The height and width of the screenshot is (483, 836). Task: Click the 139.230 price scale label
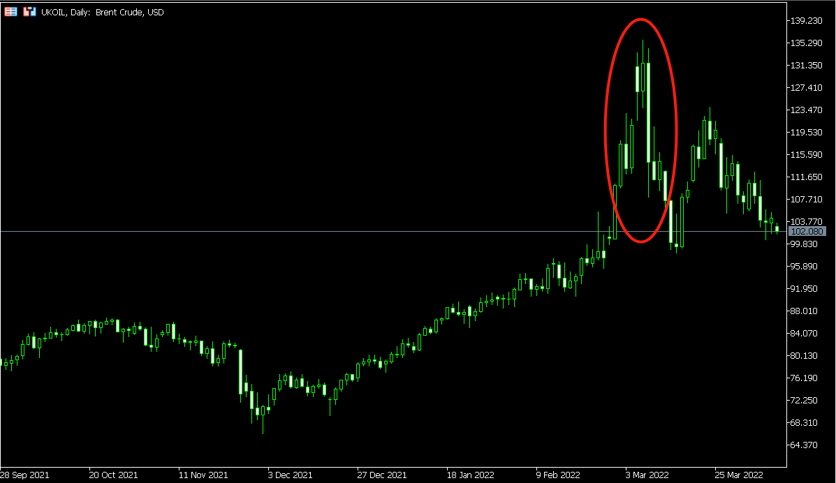(x=806, y=21)
